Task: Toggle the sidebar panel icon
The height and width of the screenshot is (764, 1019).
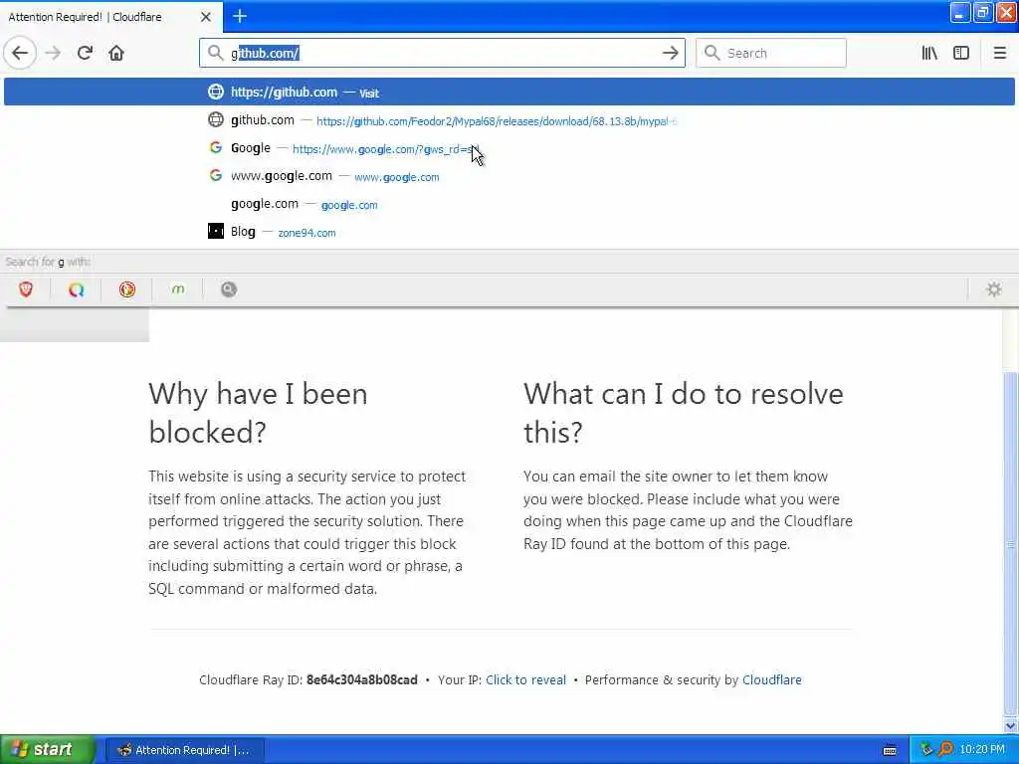Action: [x=961, y=54]
